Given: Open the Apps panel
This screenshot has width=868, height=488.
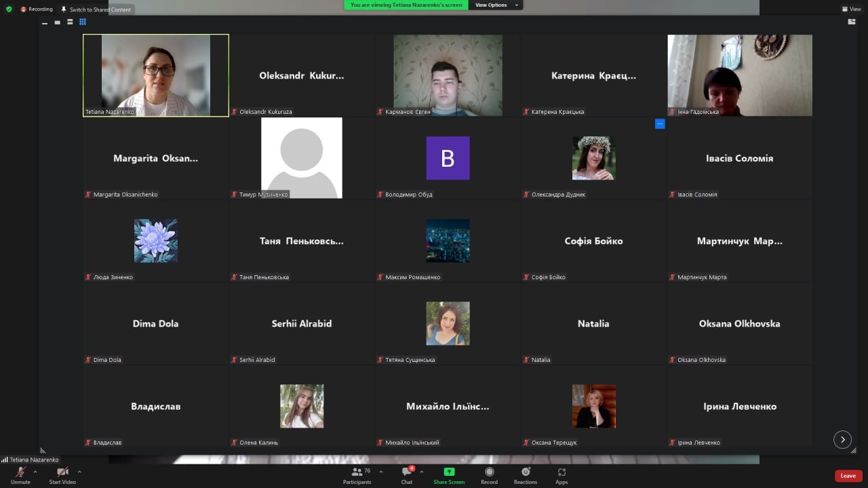Looking at the screenshot, I should point(561,475).
